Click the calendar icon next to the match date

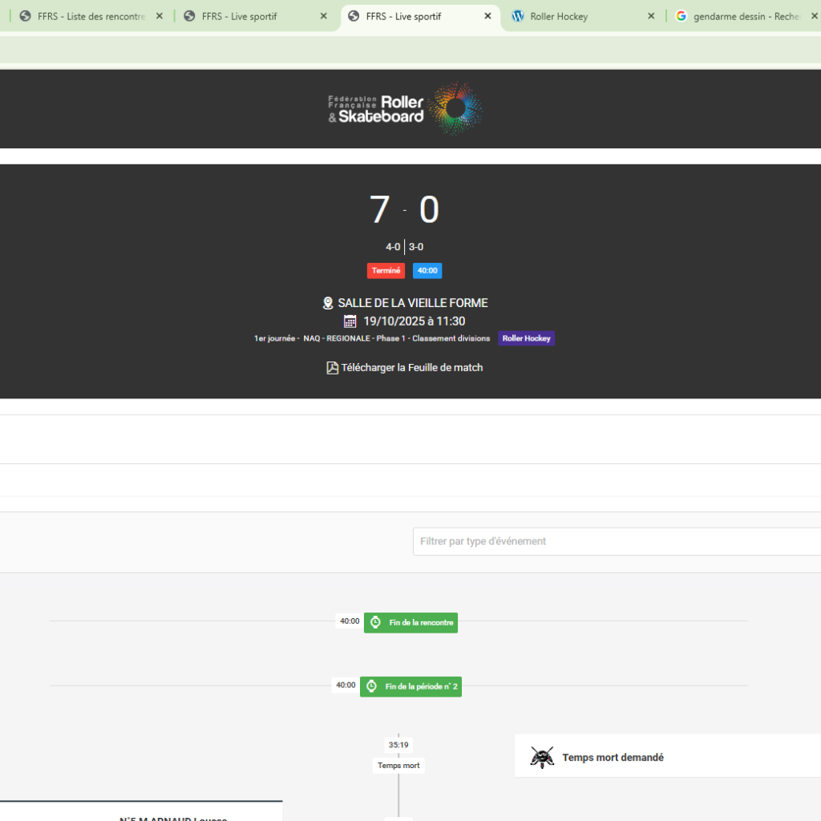pyautogui.click(x=350, y=322)
